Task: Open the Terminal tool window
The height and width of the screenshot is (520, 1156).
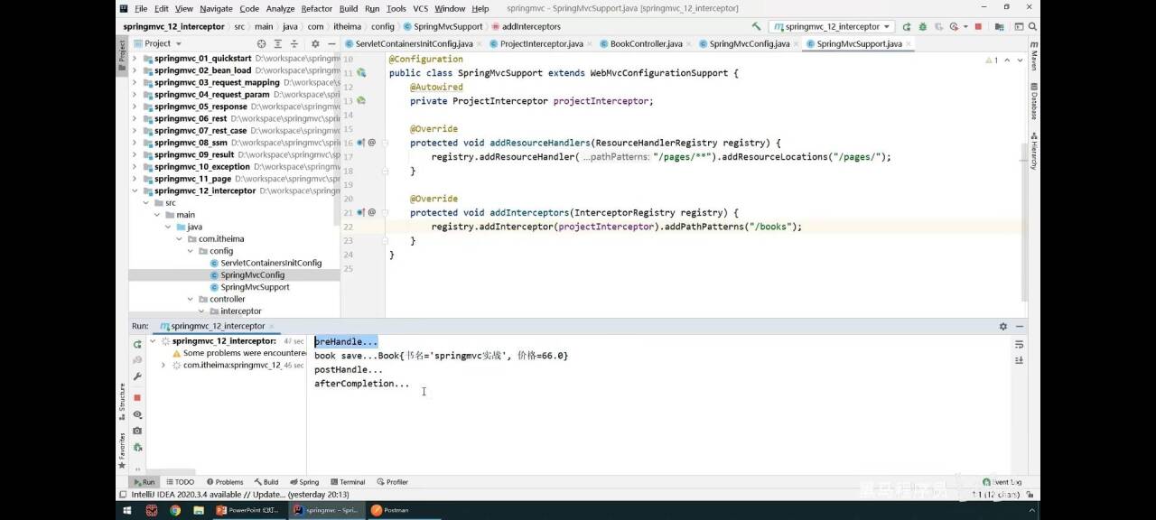Action: (347, 482)
